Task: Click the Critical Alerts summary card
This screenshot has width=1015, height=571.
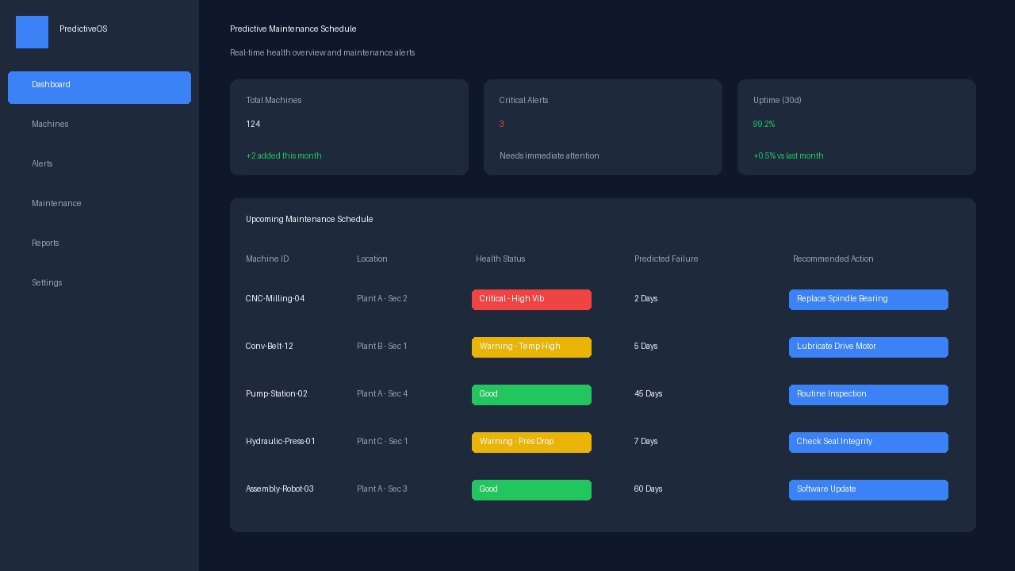Action: tap(603, 127)
